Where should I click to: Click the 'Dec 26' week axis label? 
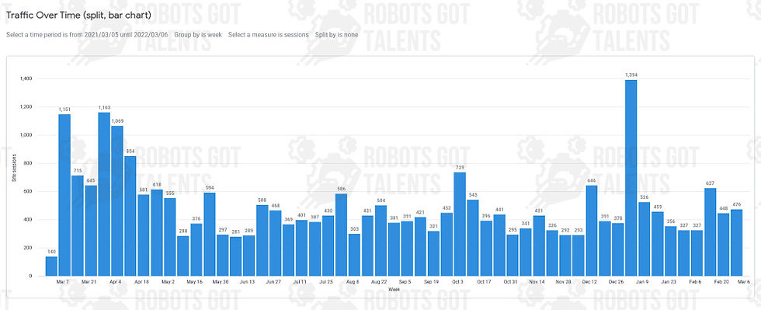pos(616,282)
